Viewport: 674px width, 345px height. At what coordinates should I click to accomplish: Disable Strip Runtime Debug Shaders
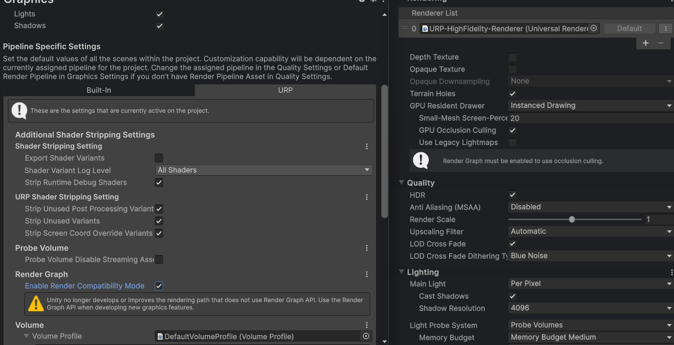click(159, 182)
